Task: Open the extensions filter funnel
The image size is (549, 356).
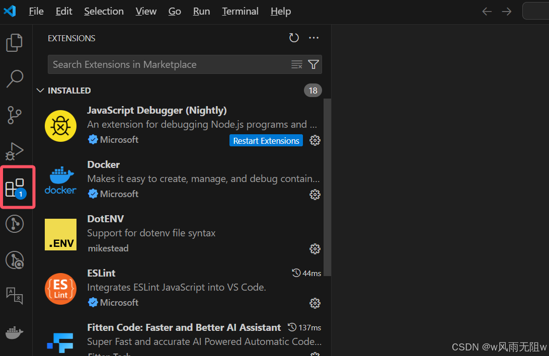Action: pos(313,64)
